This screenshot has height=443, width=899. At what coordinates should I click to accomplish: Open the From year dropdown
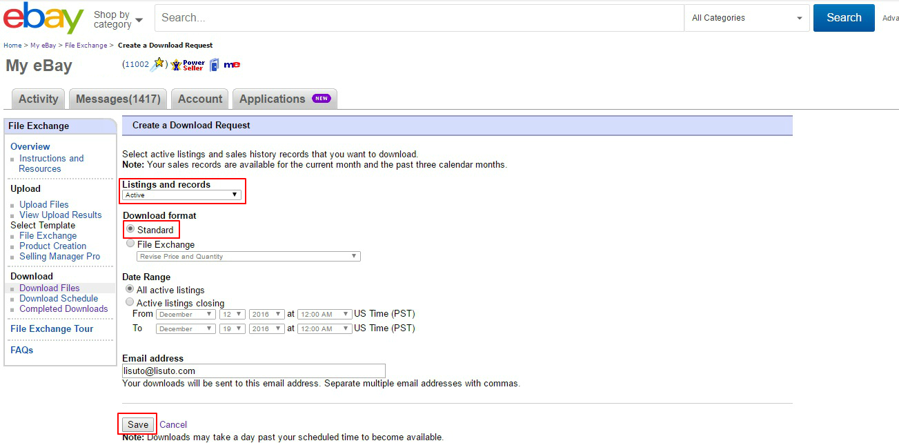pyautogui.click(x=267, y=314)
